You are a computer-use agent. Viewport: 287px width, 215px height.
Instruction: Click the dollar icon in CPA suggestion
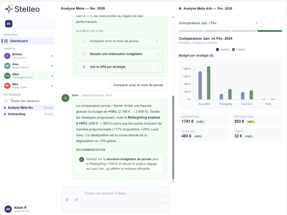pos(84,67)
